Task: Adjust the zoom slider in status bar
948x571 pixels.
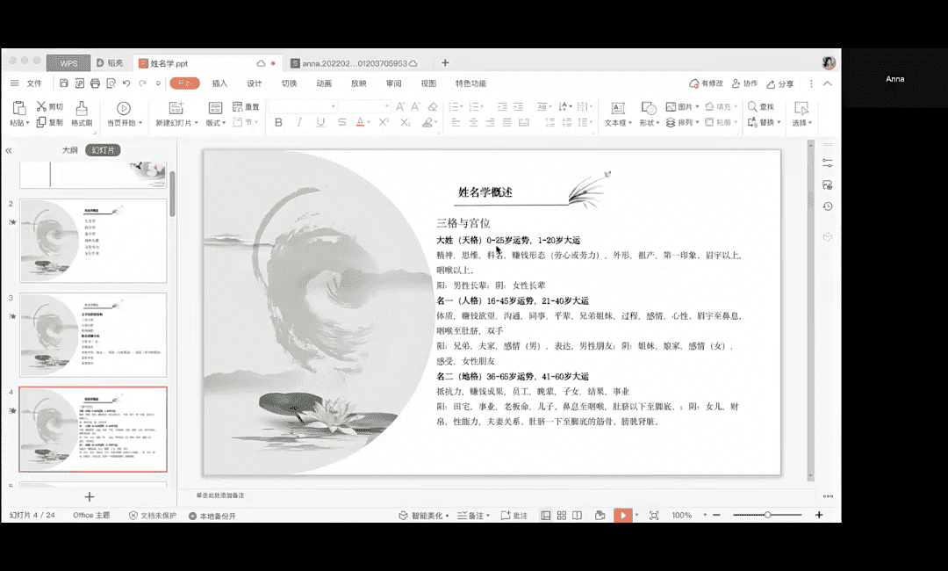Action: (767, 516)
